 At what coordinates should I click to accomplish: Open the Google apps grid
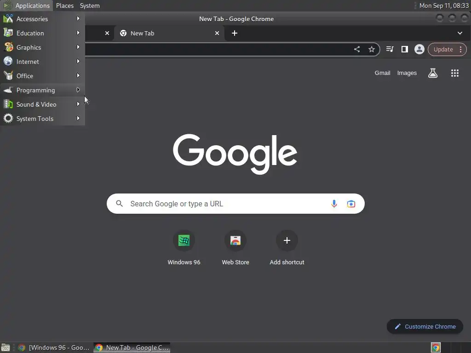click(x=455, y=73)
